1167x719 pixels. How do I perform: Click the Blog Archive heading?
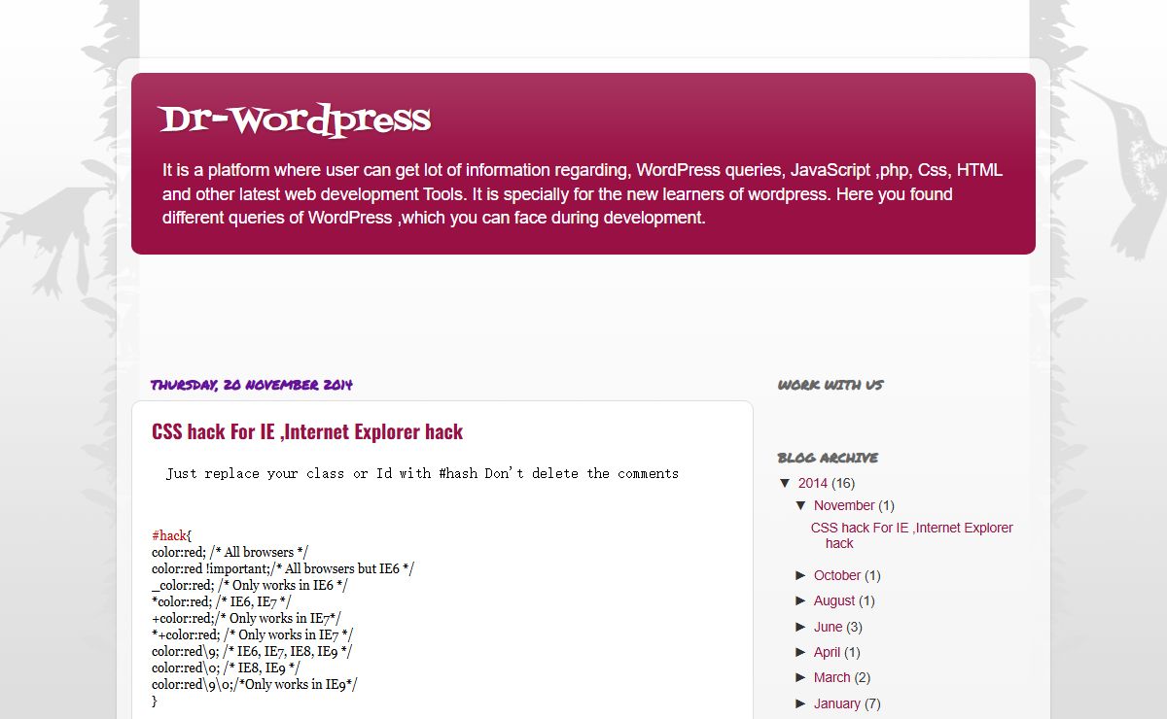pos(828,458)
